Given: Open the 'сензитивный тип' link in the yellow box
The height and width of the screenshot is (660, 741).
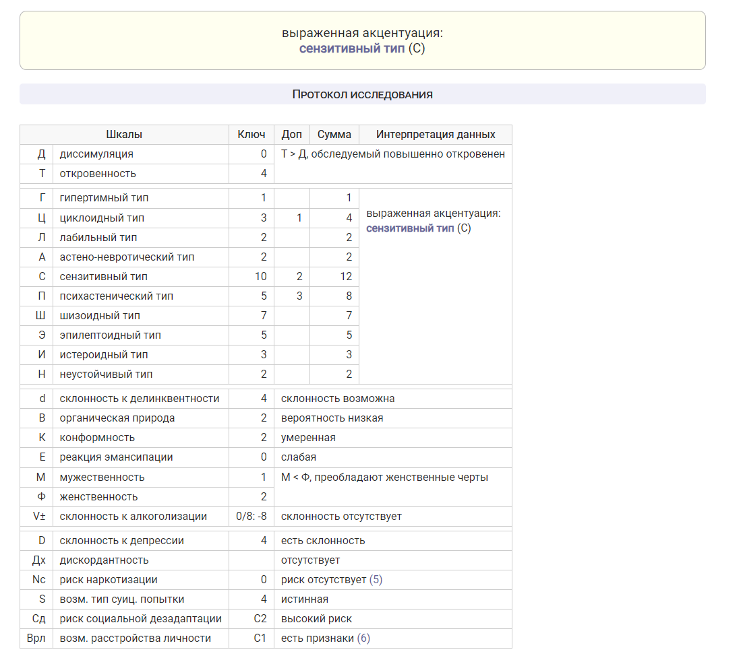Looking at the screenshot, I should pos(352,48).
